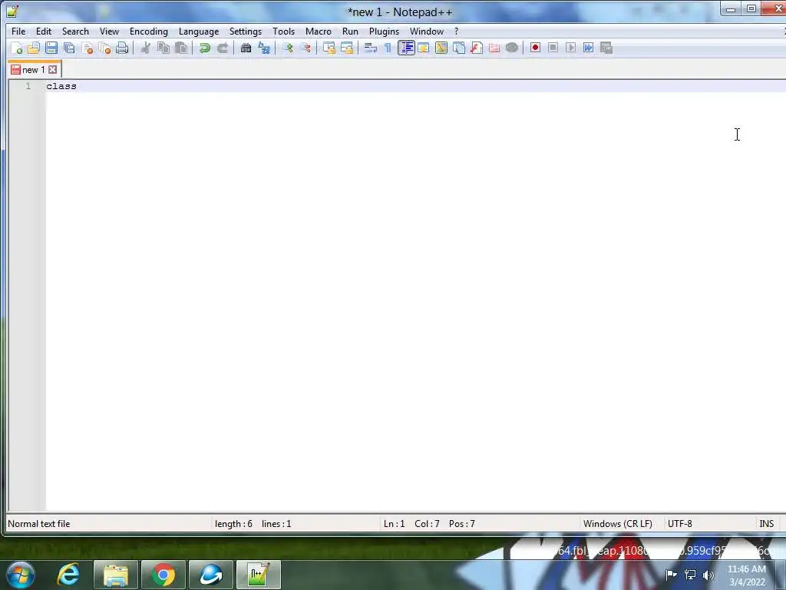The height and width of the screenshot is (590, 786).
Task: Click the Save Recorded Macro icon
Action: click(606, 48)
